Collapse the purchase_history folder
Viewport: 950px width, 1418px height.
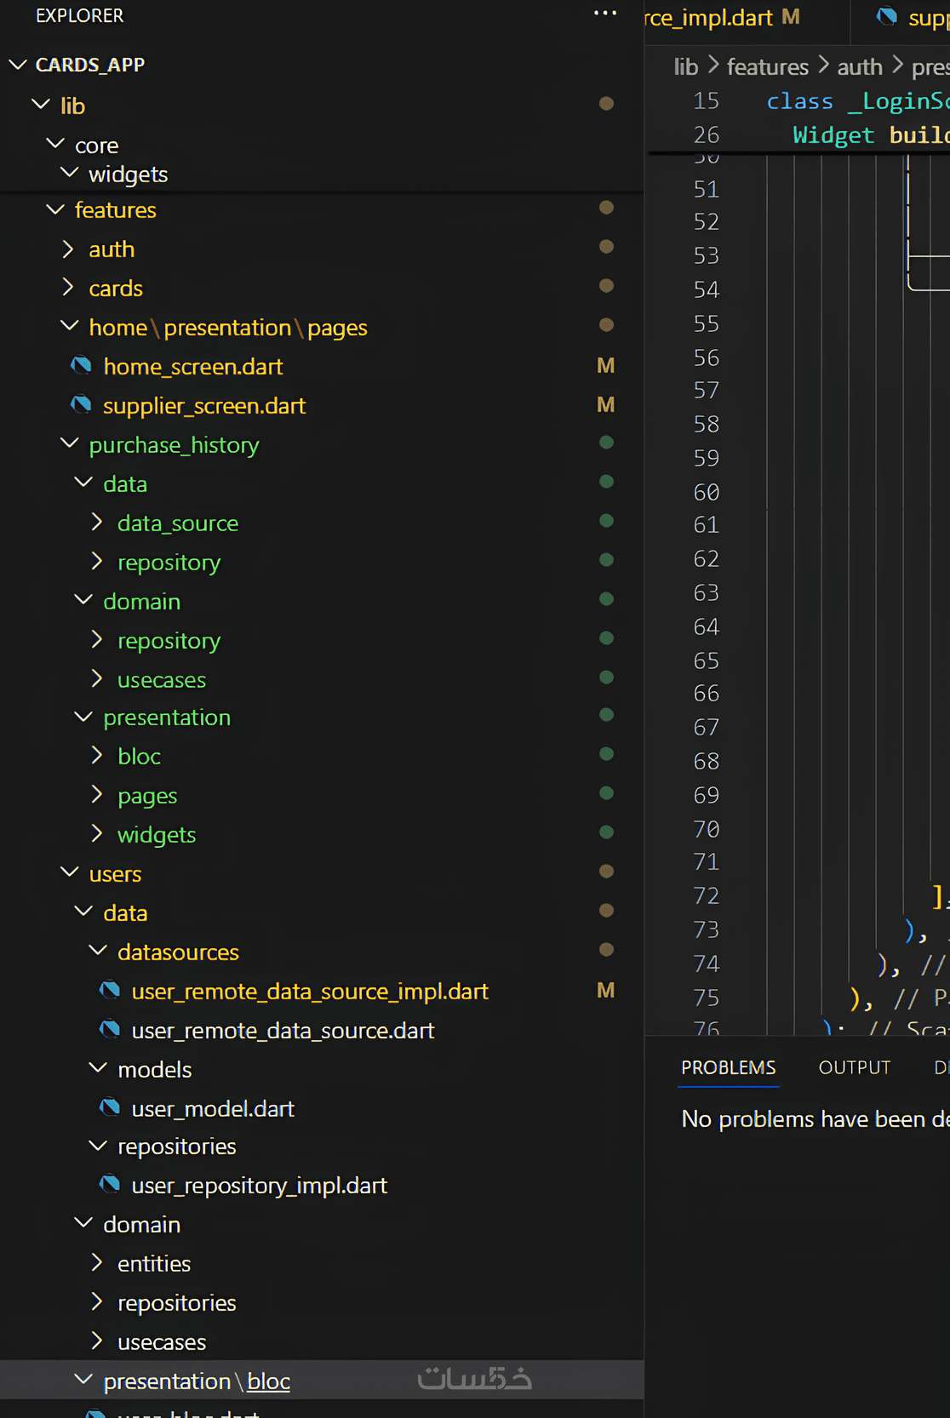(69, 444)
